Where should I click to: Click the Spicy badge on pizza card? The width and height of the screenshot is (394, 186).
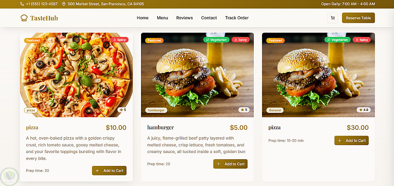(119, 40)
